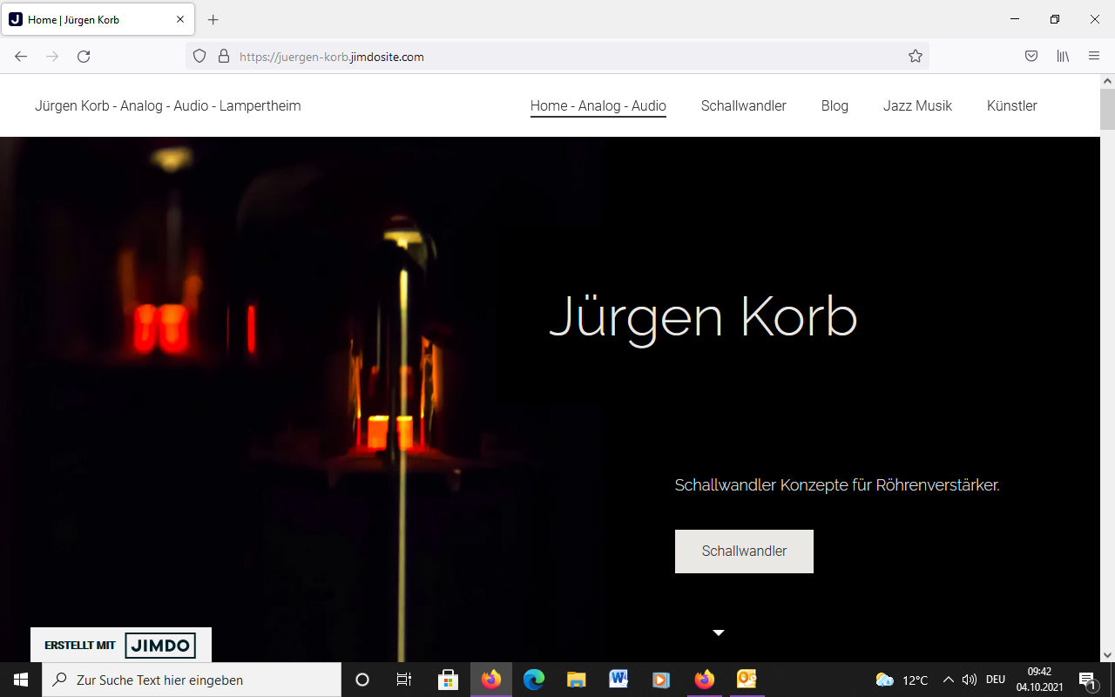The image size is (1115, 697).
Task: Open the Firefox hamburger application menu
Action: tap(1094, 57)
